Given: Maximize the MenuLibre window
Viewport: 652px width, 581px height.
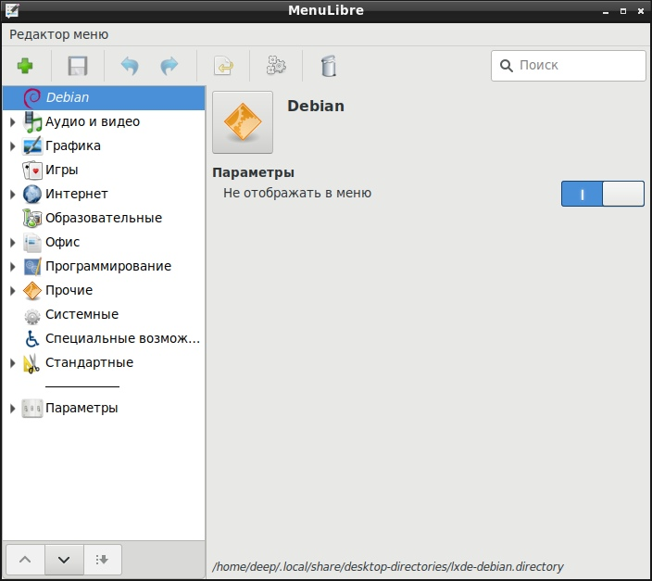Looking at the screenshot, I should point(623,11).
